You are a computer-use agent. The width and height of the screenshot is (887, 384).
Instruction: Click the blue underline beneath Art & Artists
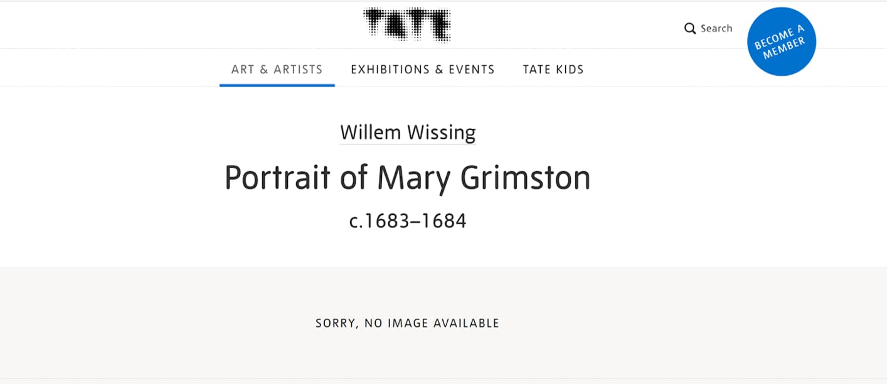click(x=277, y=85)
